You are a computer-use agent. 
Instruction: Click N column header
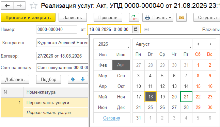click(12, 92)
